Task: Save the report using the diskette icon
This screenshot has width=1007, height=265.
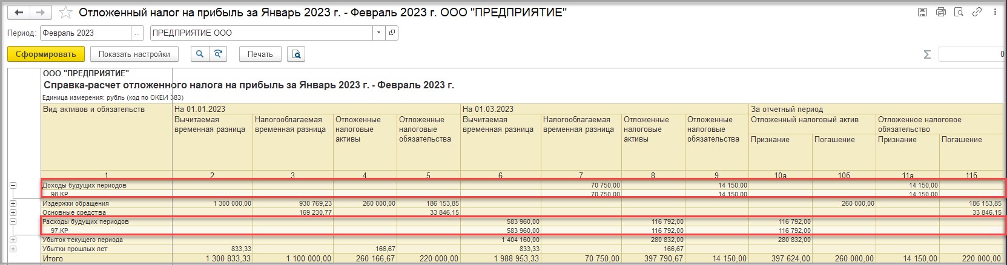Action: point(922,12)
